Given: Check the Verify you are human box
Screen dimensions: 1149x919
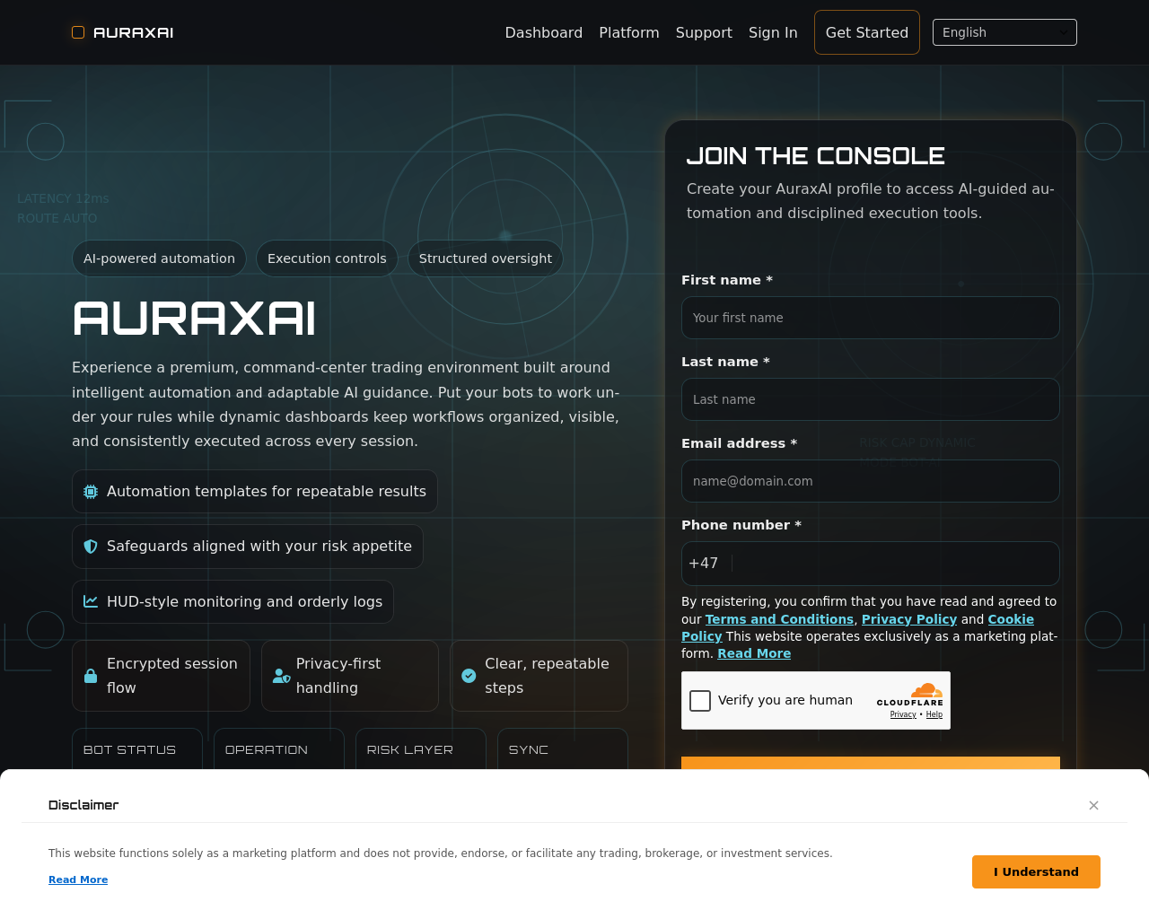Looking at the screenshot, I should [x=700, y=701].
